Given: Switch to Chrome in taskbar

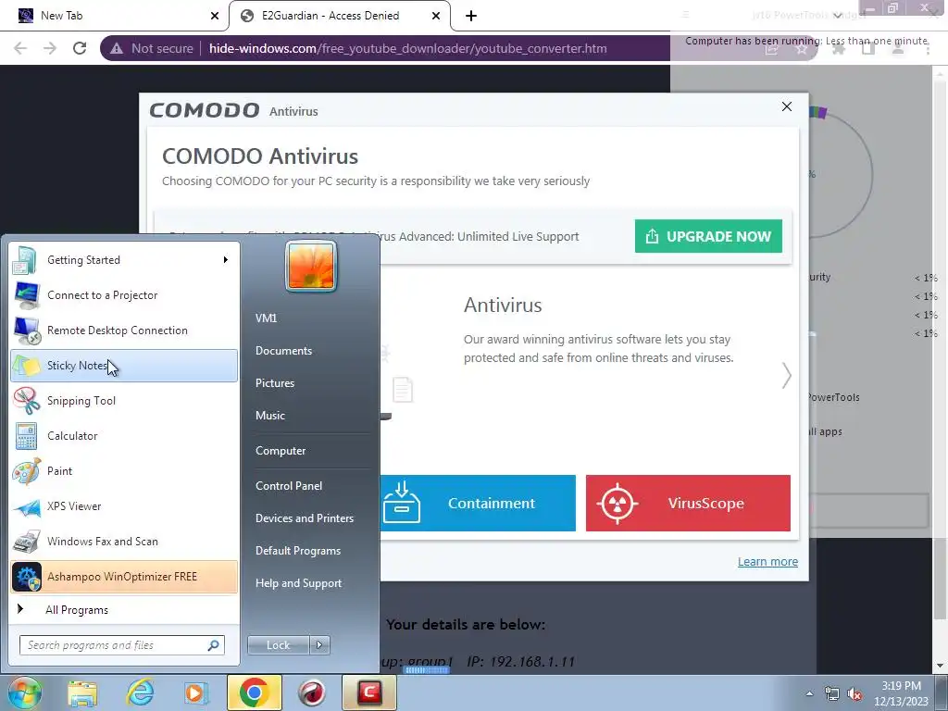Looking at the screenshot, I should [255, 692].
